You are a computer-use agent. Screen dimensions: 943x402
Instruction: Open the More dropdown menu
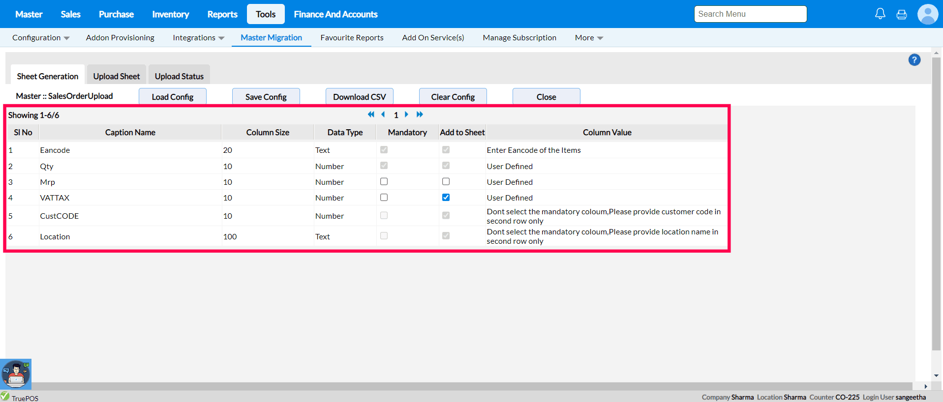(x=588, y=38)
